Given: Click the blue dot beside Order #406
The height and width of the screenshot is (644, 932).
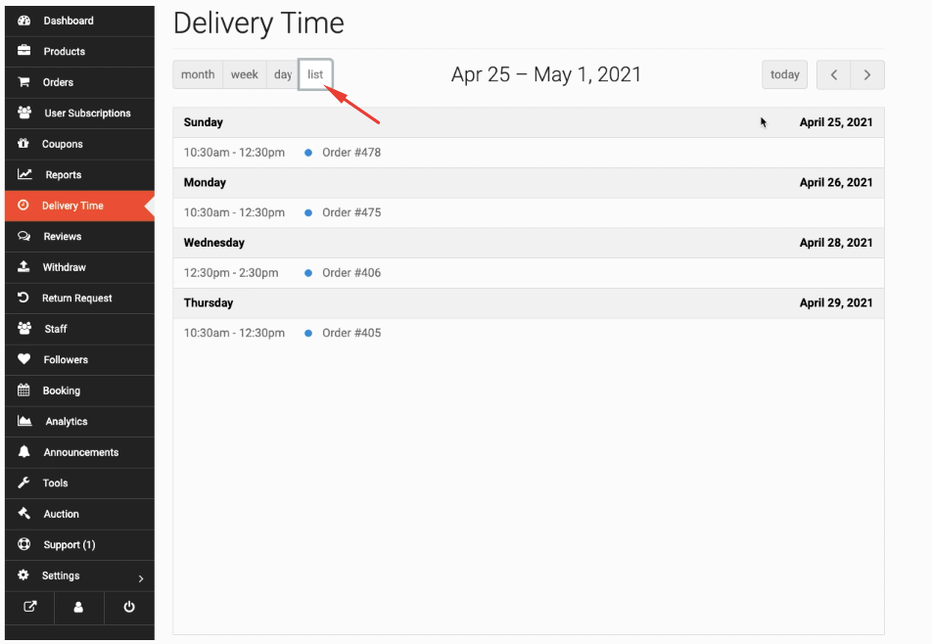Looking at the screenshot, I should 307,273.
